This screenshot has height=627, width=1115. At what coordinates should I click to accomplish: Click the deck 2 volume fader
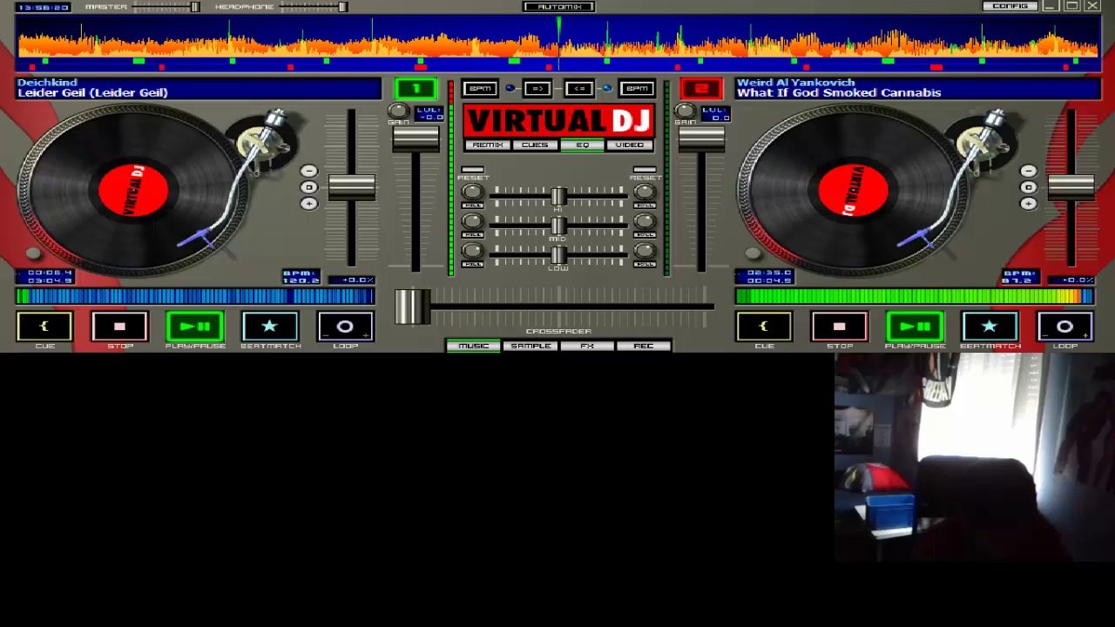[x=701, y=138]
